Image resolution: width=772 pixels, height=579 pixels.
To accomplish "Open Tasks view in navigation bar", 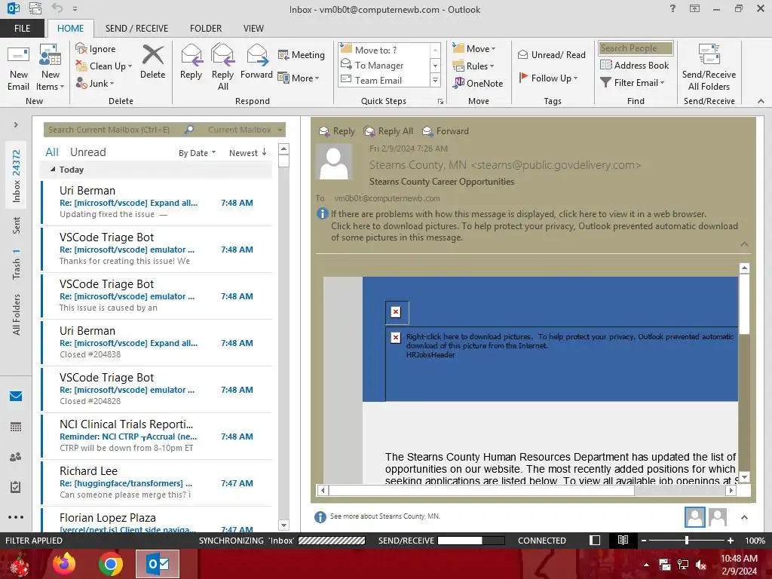I will 16,487.
